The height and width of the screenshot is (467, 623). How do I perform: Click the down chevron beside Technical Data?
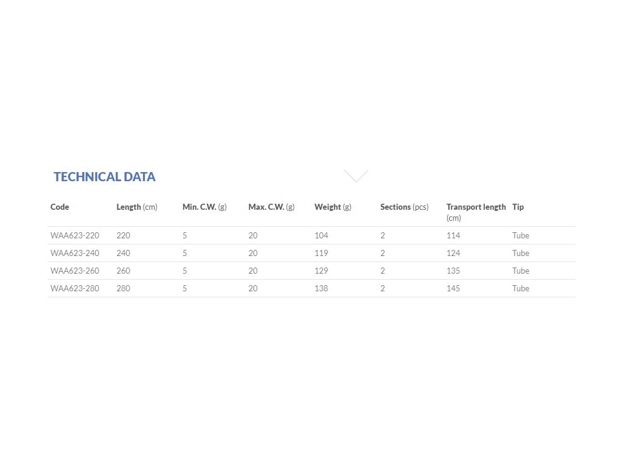pos(356,176)
